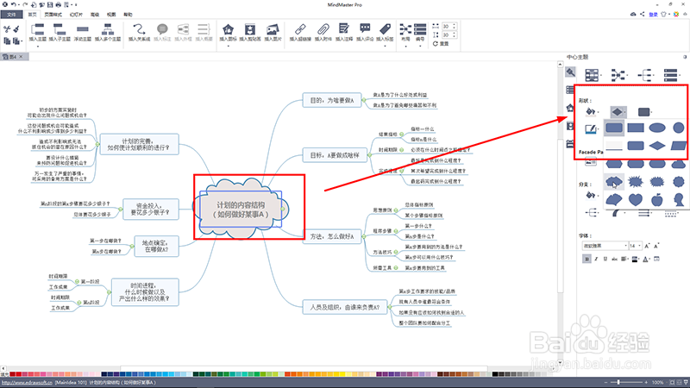Click the 重置 reset button
This screenshot has height=388, width=690.
pyautogui.click(x=441, y=44)
